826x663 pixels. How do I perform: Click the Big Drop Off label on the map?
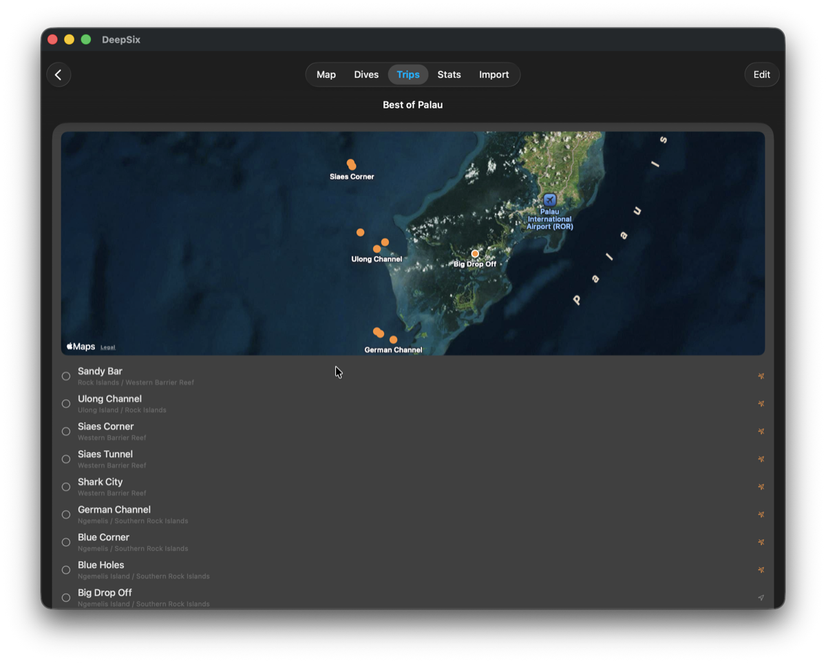(475, 264)
